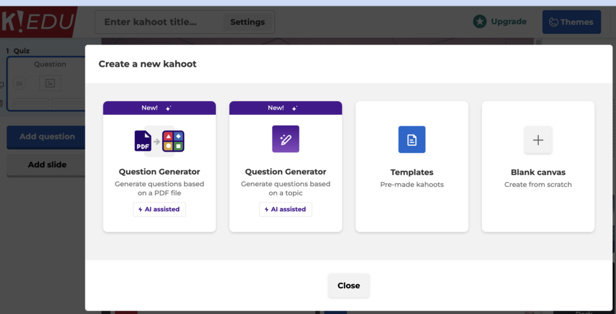Click the purple magic pen topic icon
The width and height of the screenshot is (616, 314).
pos(286,139)
